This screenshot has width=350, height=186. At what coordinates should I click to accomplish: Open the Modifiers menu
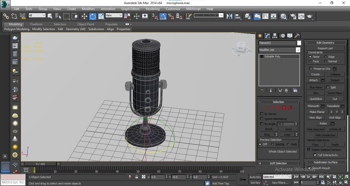coord(88,9)
